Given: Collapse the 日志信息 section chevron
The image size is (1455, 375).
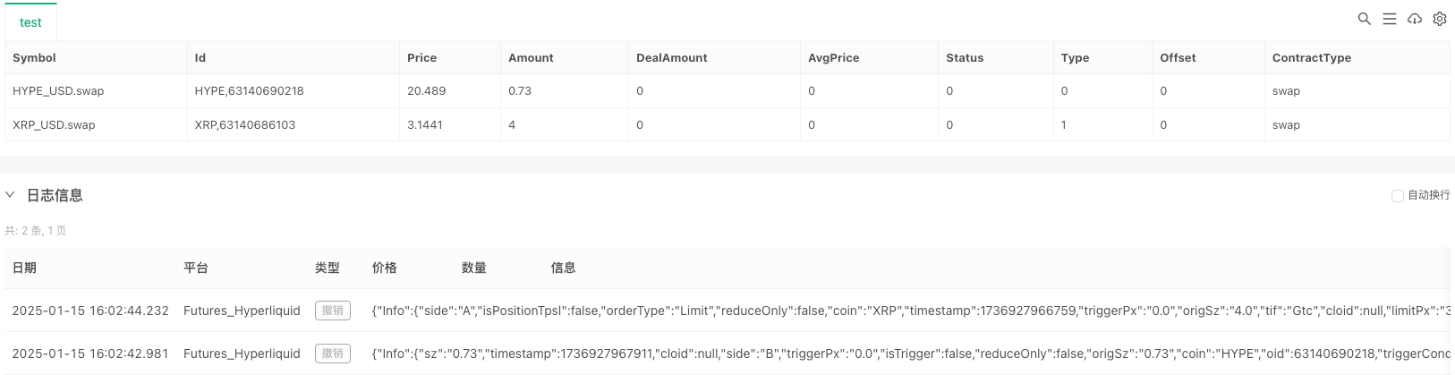Looking at the screenshot, I should tap(11, 194).
